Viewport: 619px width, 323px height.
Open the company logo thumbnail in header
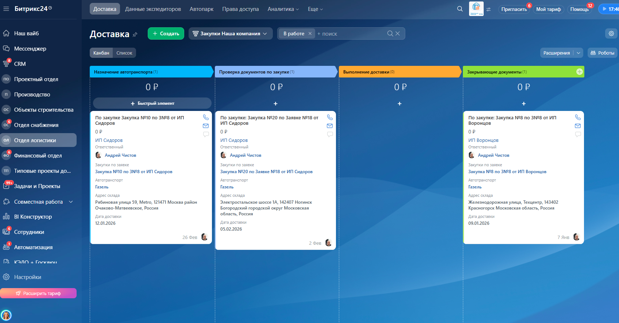click(x=476, y=9)
